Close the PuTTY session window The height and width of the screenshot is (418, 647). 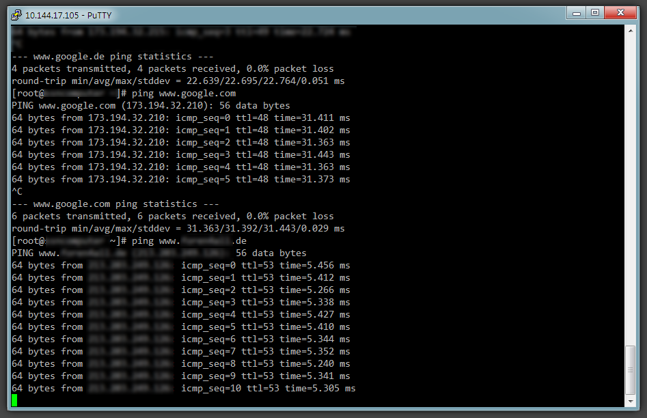click(x=620, y=13)
